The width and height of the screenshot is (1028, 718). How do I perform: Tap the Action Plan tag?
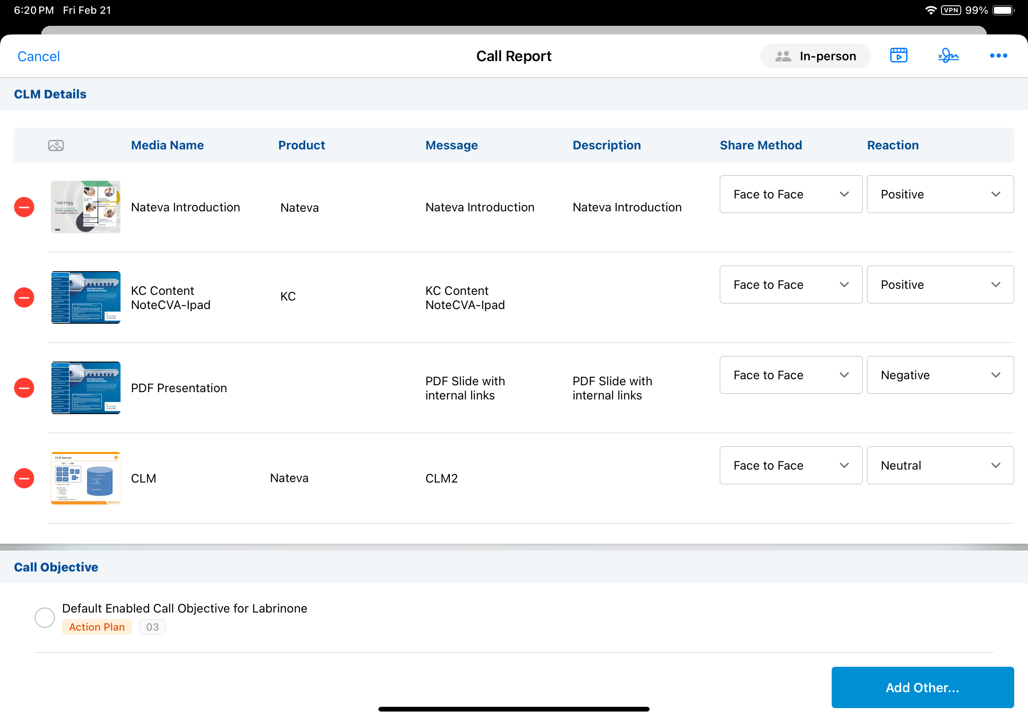[97, 627]
